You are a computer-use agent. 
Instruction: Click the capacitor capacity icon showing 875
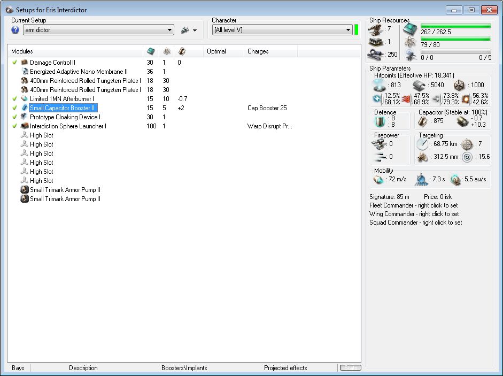tap(423, 121)
